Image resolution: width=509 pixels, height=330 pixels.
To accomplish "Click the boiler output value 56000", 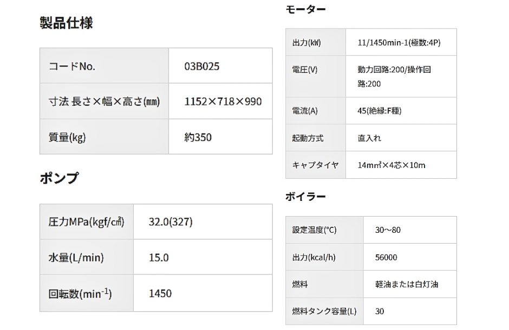I will (x=386, y=257).
